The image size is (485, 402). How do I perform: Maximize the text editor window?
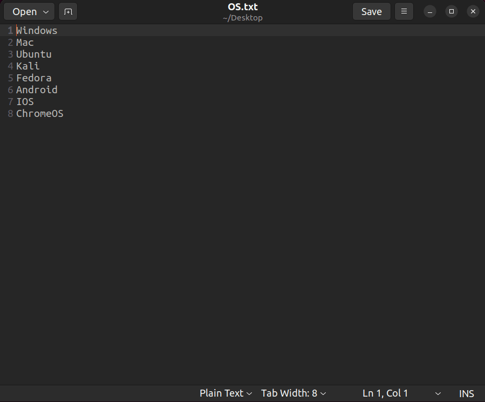pos(452,12)
